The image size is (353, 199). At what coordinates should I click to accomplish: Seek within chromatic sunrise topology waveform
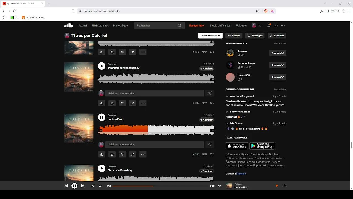[156, 78]
